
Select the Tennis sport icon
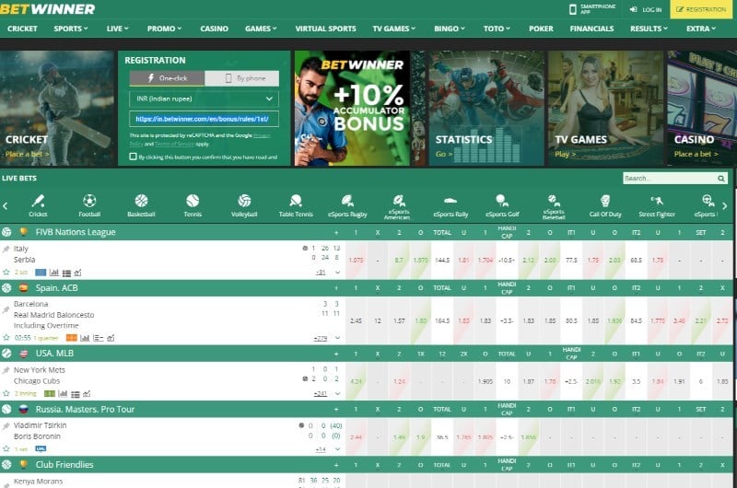[x=193, y=205]
